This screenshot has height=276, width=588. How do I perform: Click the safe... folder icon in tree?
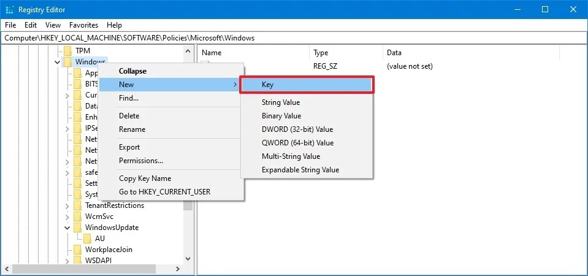[78, 172]
